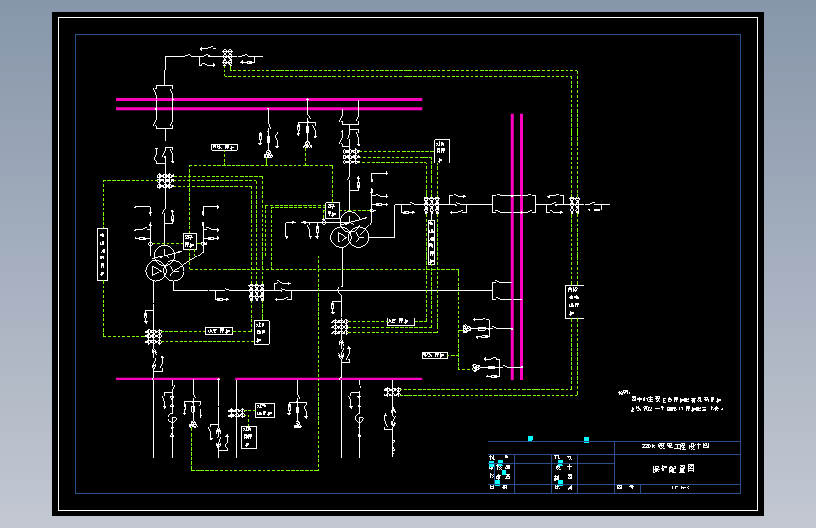Select the relay box below the middle horizontal feeder CTs
Screen dimensions: 816x528
tap(262, 333)
